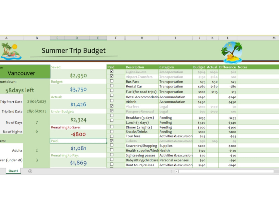Image resolution: width=279 pixels, height=209 pixels.
Task: Select the Rental Car budget $260 cell
Action: click(x=199, y=86)
